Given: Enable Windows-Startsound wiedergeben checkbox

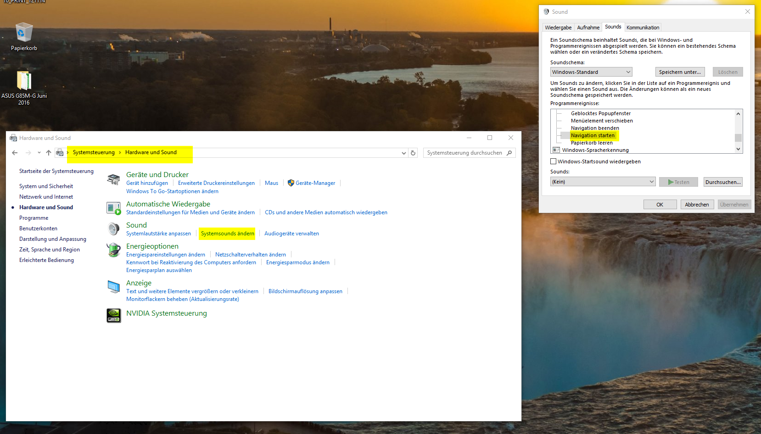Looking at the screenshot, I should [x=553, y=161].
